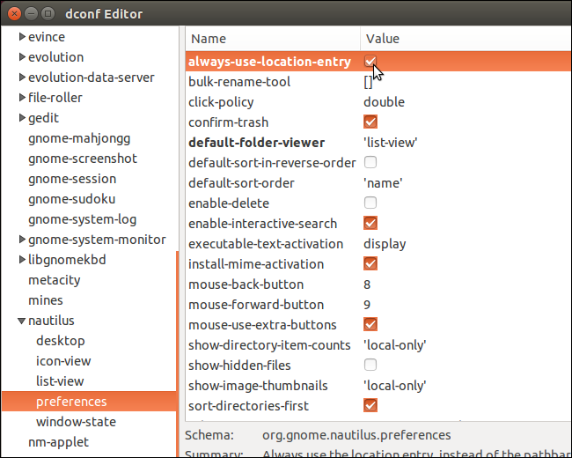Select gnome-mahjongg in the tree

click(79, 138)
